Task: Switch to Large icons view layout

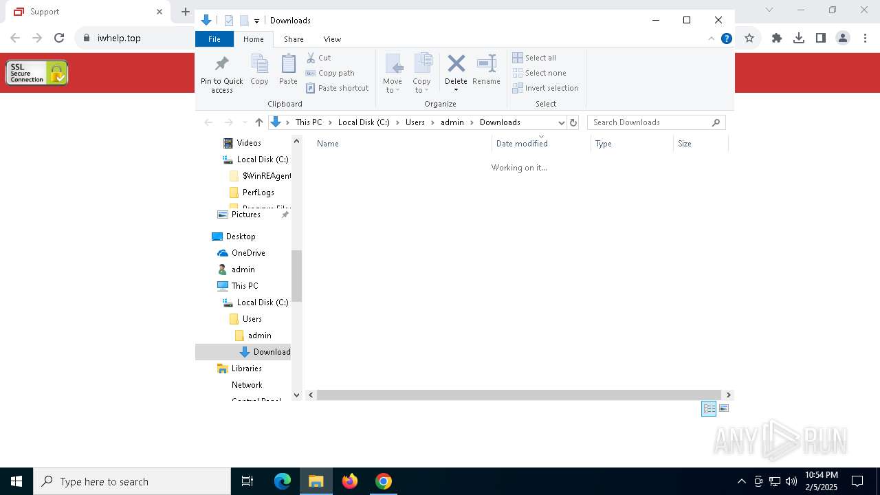Action: 723,408
